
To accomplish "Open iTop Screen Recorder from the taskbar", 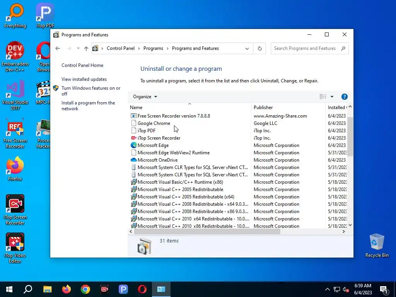I will pos(104,289).
